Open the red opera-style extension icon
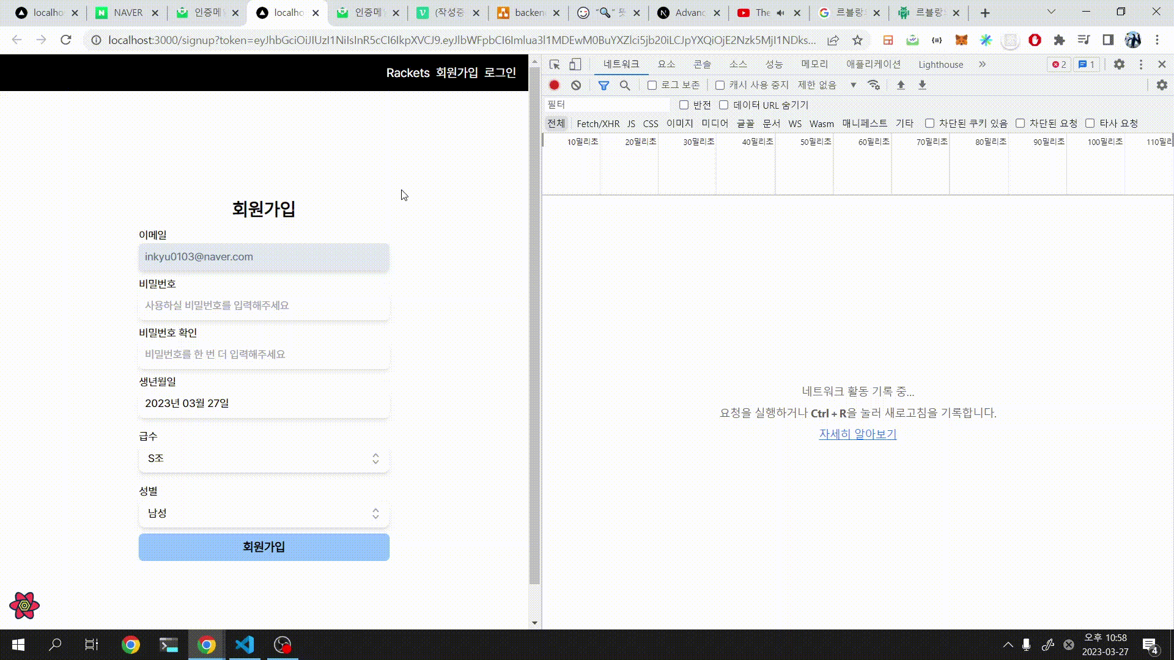 pyautogui.click(x=1035, y=40)
